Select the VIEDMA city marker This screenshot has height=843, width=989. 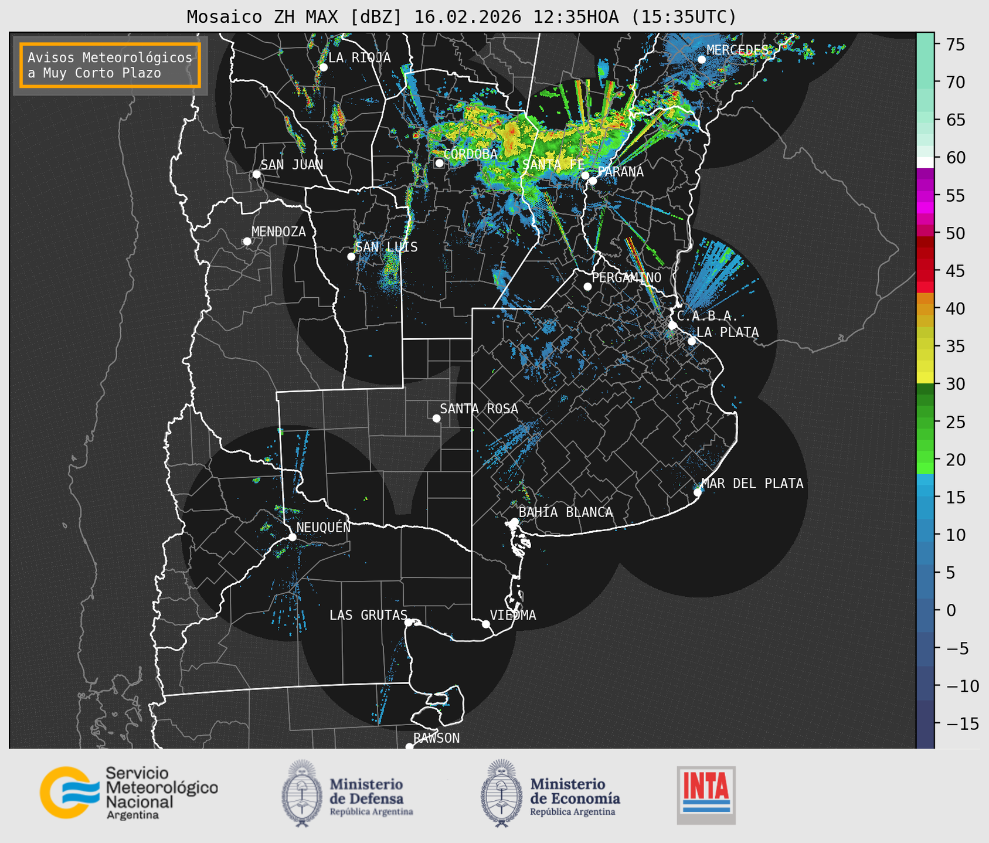click(486, 624)
